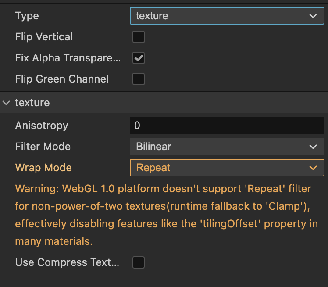The height and width of the screenshot is (287, 328).
Task: Click the chevron arrow in Type field
Action: click(x=313, y=16)
